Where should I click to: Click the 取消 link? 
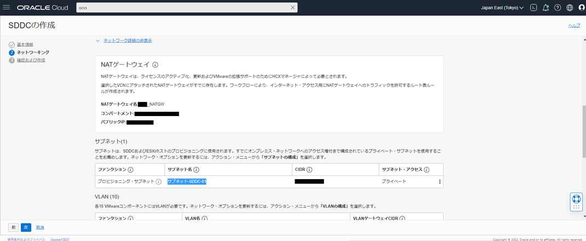coord(40,227)
